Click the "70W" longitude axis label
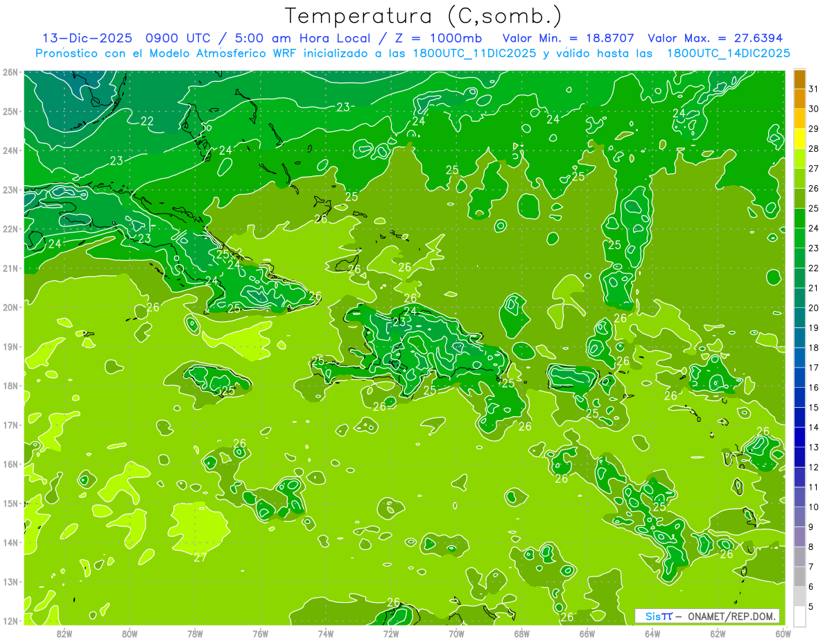The height and width of the screenshot is (643, 832). pos(456,633)
